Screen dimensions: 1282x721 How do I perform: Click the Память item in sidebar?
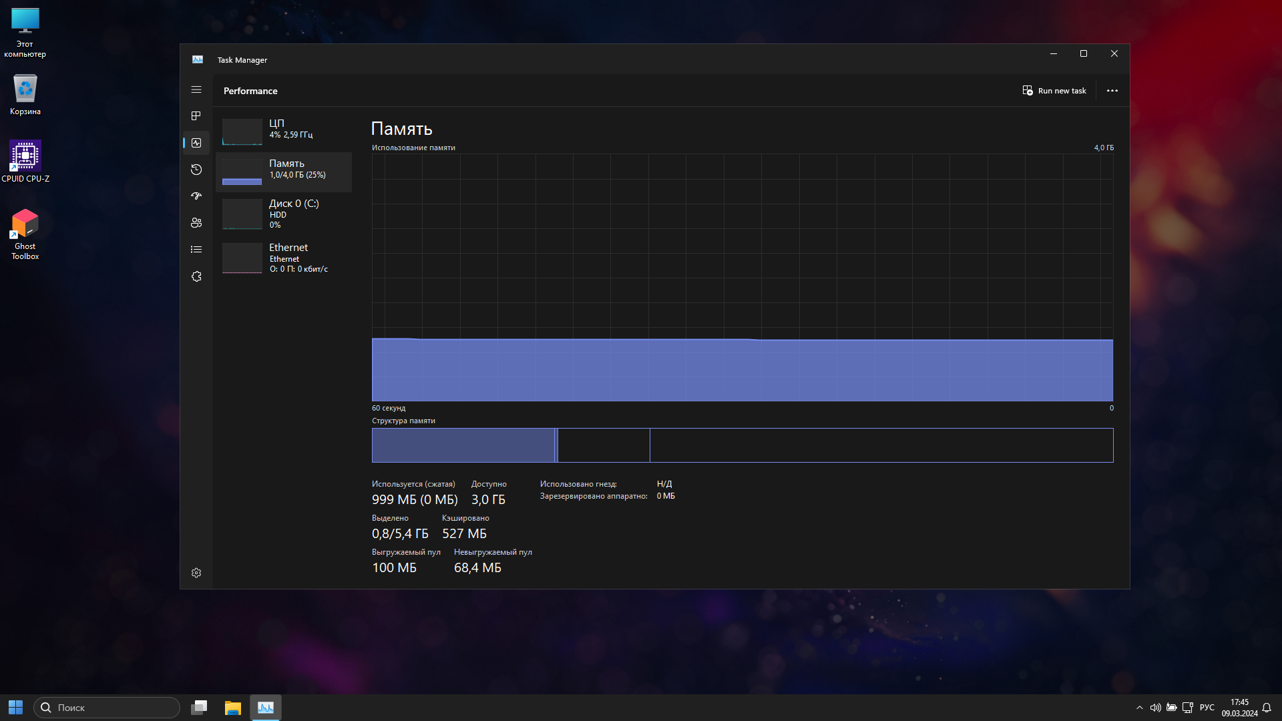284,172
